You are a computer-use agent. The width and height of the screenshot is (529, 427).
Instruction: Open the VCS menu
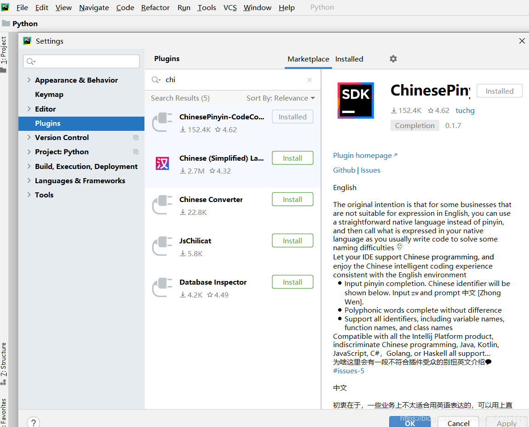(x=230, y=7)
